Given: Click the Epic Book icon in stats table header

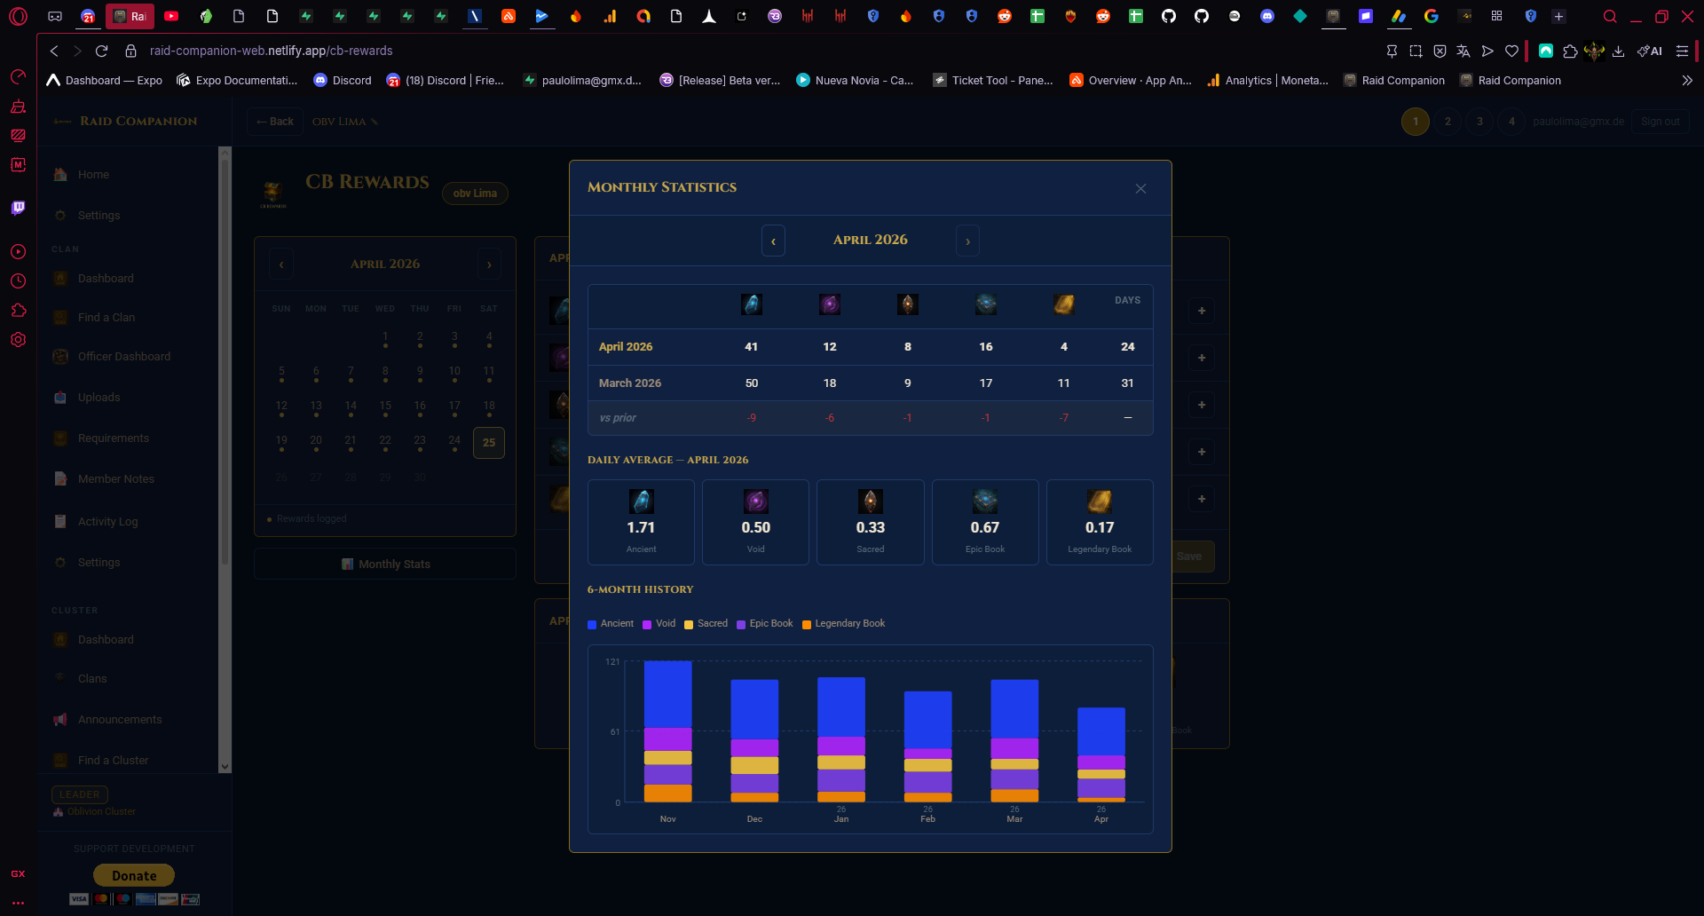Looking at the screenshot, I should [x=986, y=304].
